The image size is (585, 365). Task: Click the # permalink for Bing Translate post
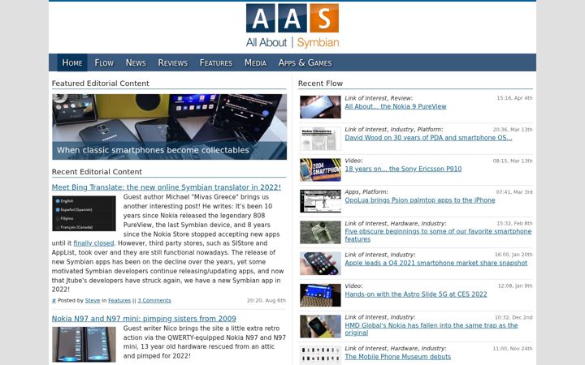click(54, 301)
